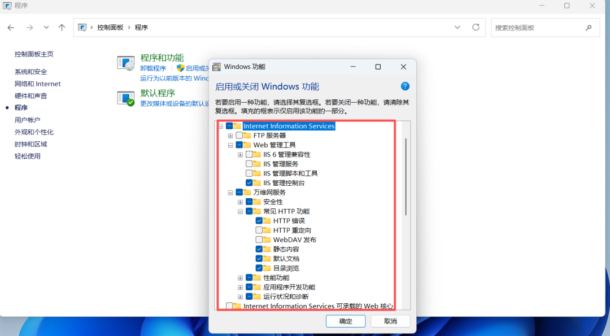Enable WebDAV 发布 checkbox
This screenshot has height=336, width=610.
(259, 239)
